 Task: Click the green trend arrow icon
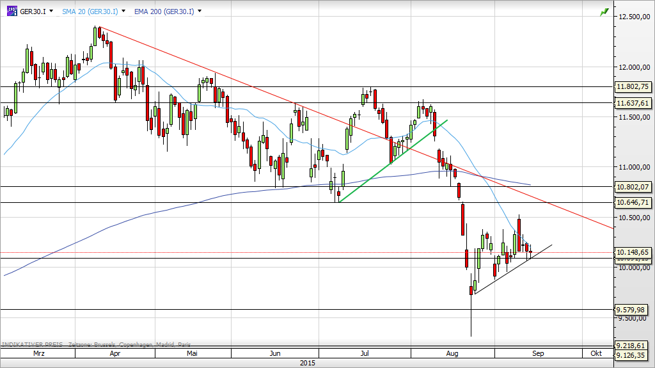coord(604,13)
